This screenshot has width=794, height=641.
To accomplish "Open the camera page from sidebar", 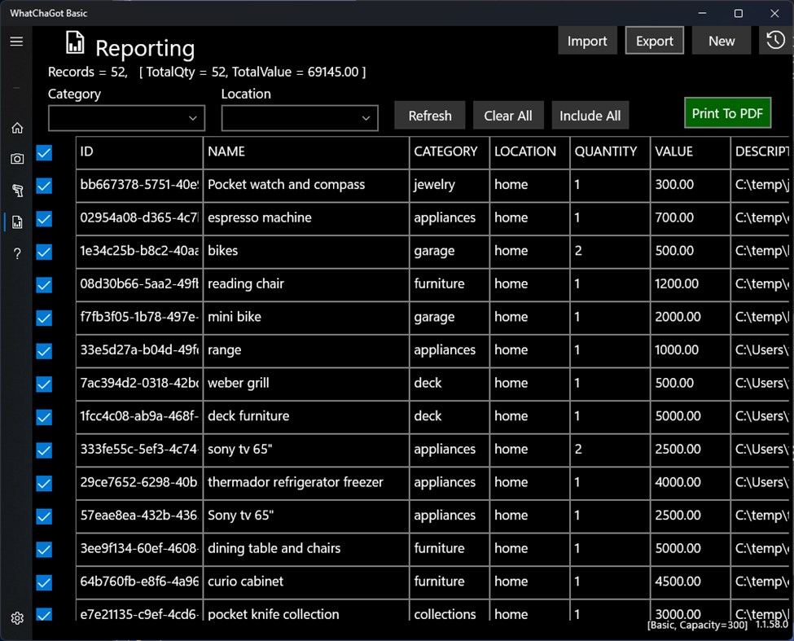I will pyautogui.click(x=16, y=159).
